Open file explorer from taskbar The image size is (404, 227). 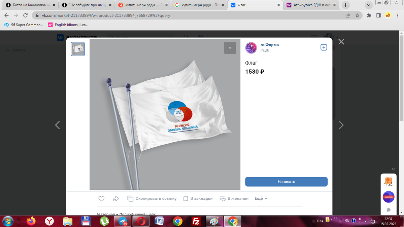pyautogui.click(x=68, y=221)
